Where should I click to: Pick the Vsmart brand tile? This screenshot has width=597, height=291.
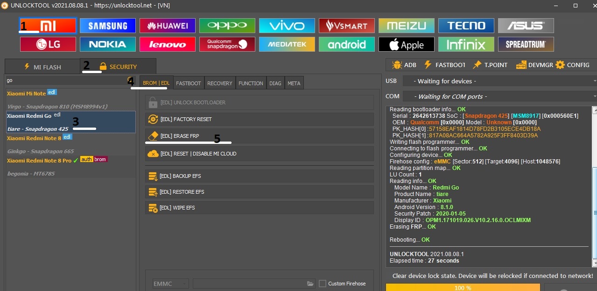[347, 26]
